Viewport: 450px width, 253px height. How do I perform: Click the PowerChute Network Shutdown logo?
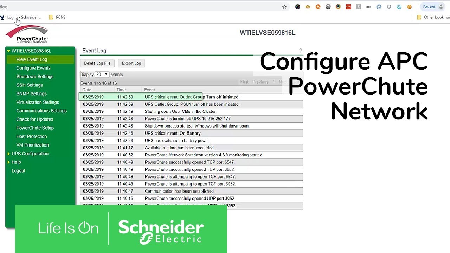point(27,34)
